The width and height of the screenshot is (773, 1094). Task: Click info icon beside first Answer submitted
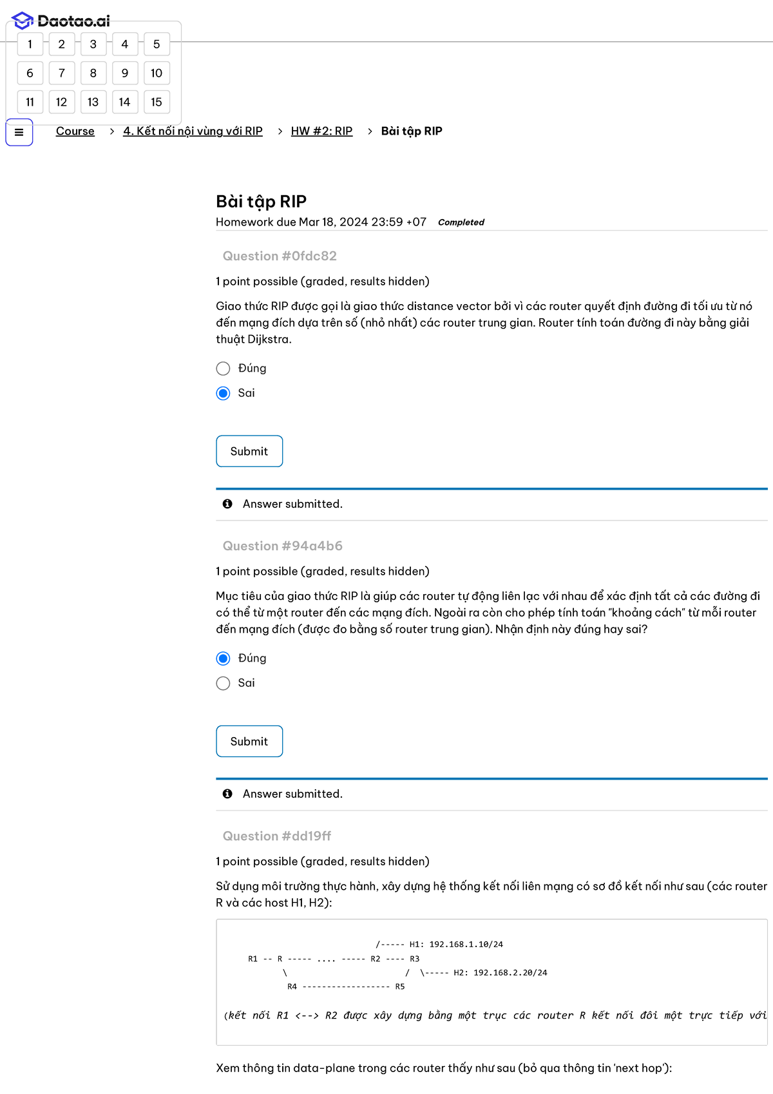tap(227, 504)
